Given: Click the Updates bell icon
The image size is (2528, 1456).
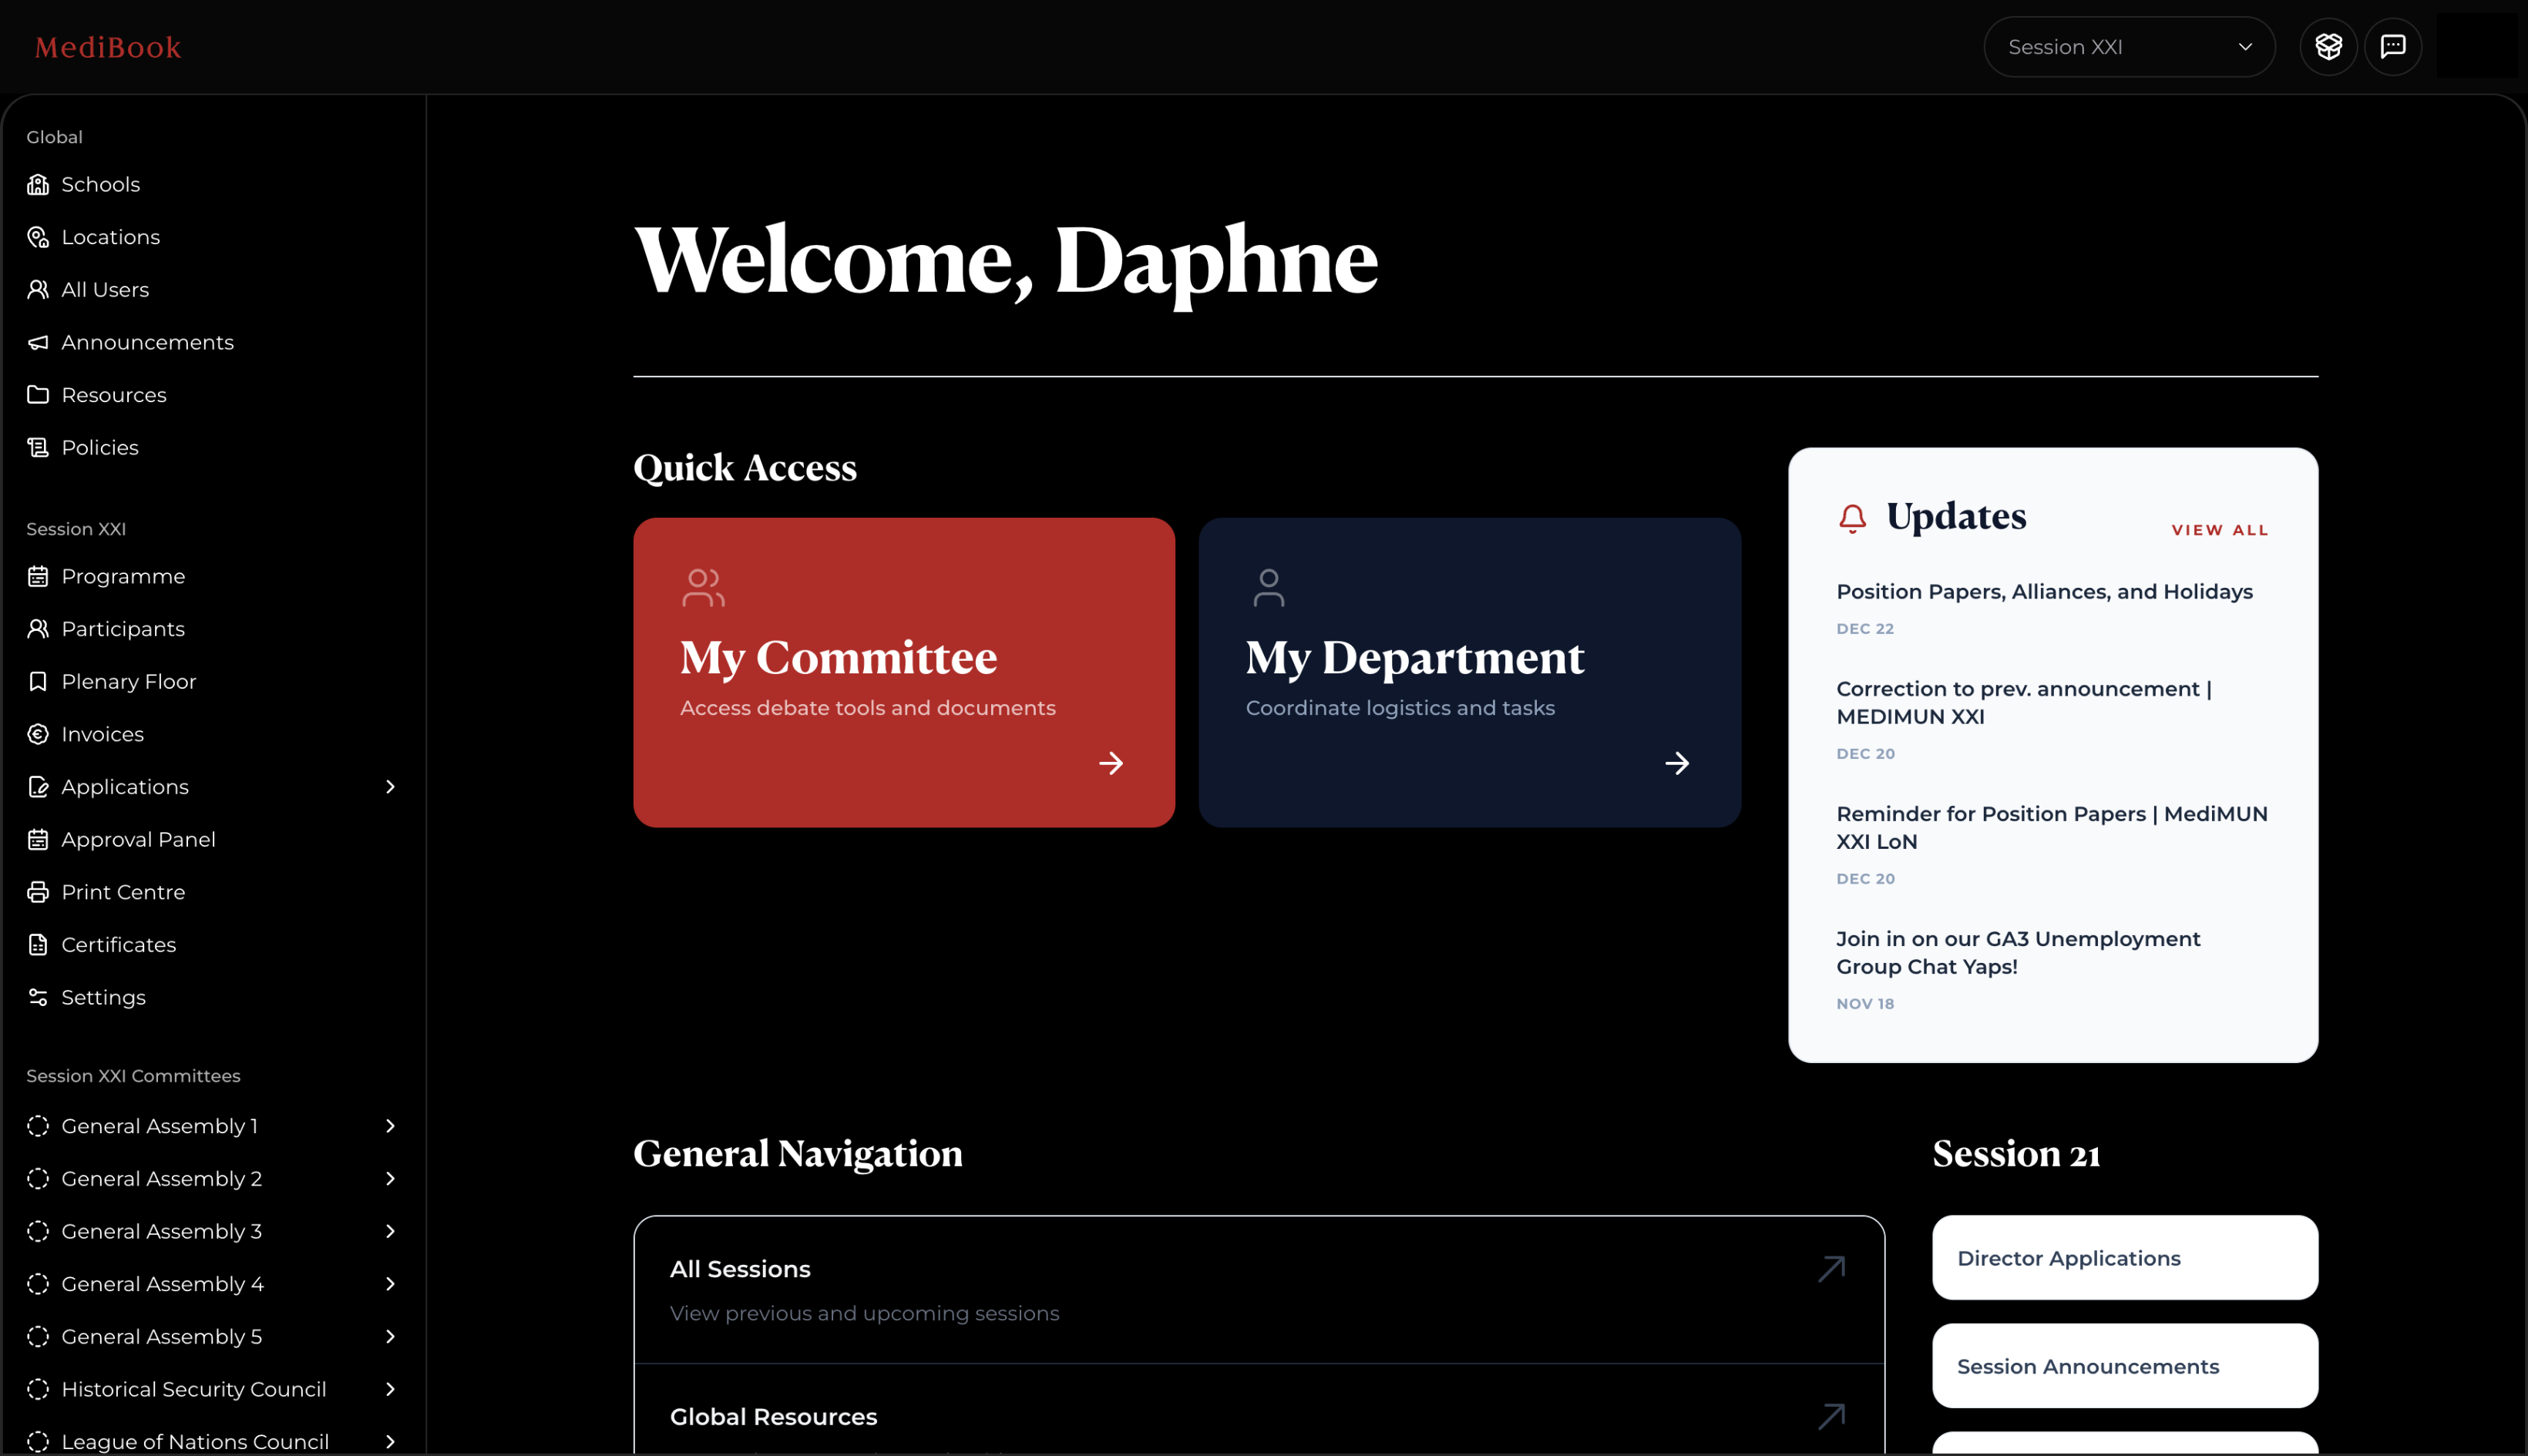Looking at the screenshot, I should click(1852, 518).
